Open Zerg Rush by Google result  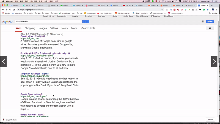(x=35, y=74)
